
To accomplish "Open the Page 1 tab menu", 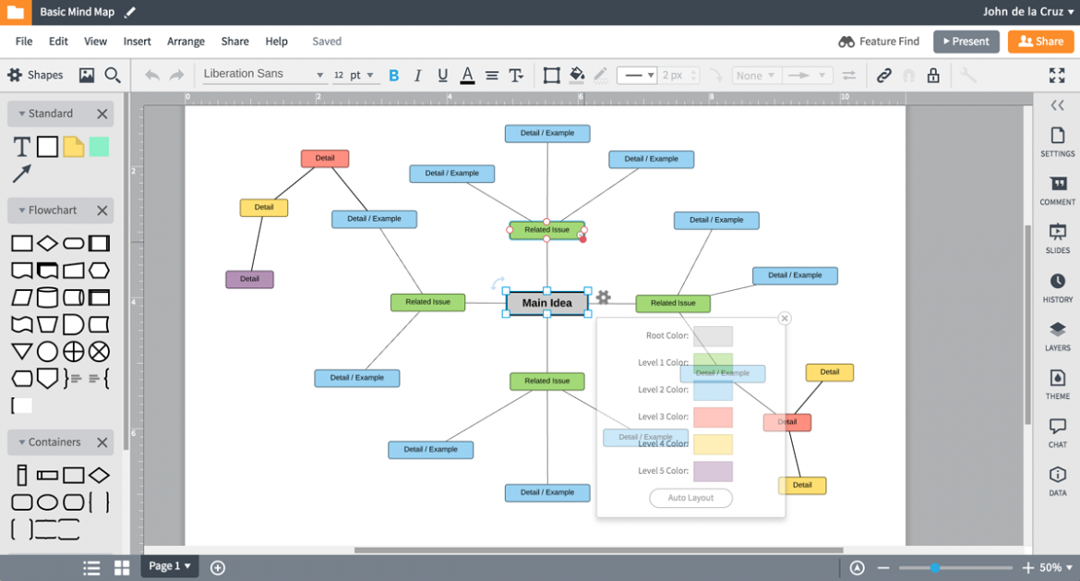I will [169, 566].
